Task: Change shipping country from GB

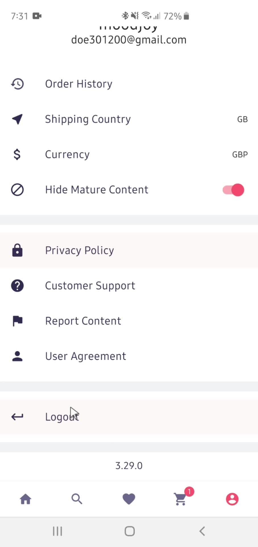Action: click(x=129, y=119)
